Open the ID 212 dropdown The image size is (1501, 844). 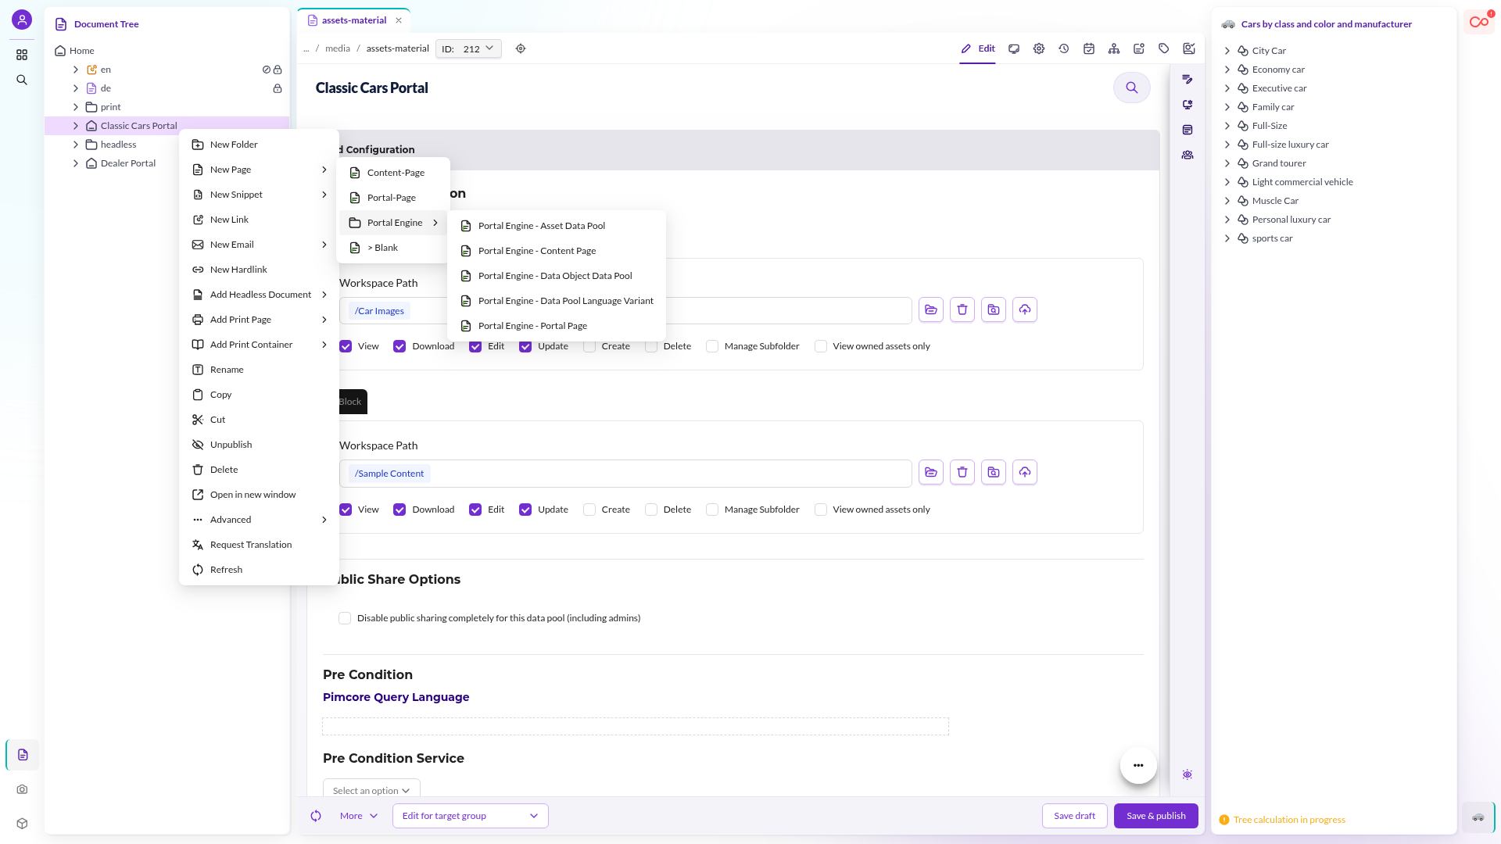pos(468,48)
